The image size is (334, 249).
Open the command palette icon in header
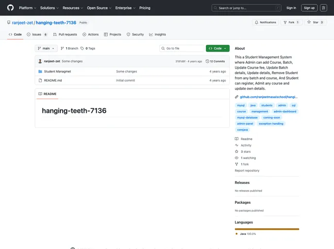(323, 8)
